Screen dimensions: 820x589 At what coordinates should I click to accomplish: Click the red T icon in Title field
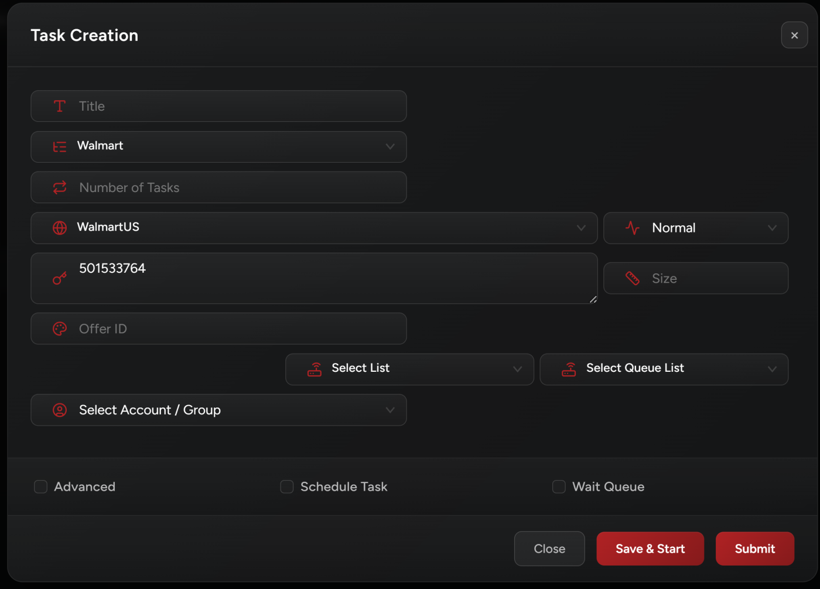[60, 106]
